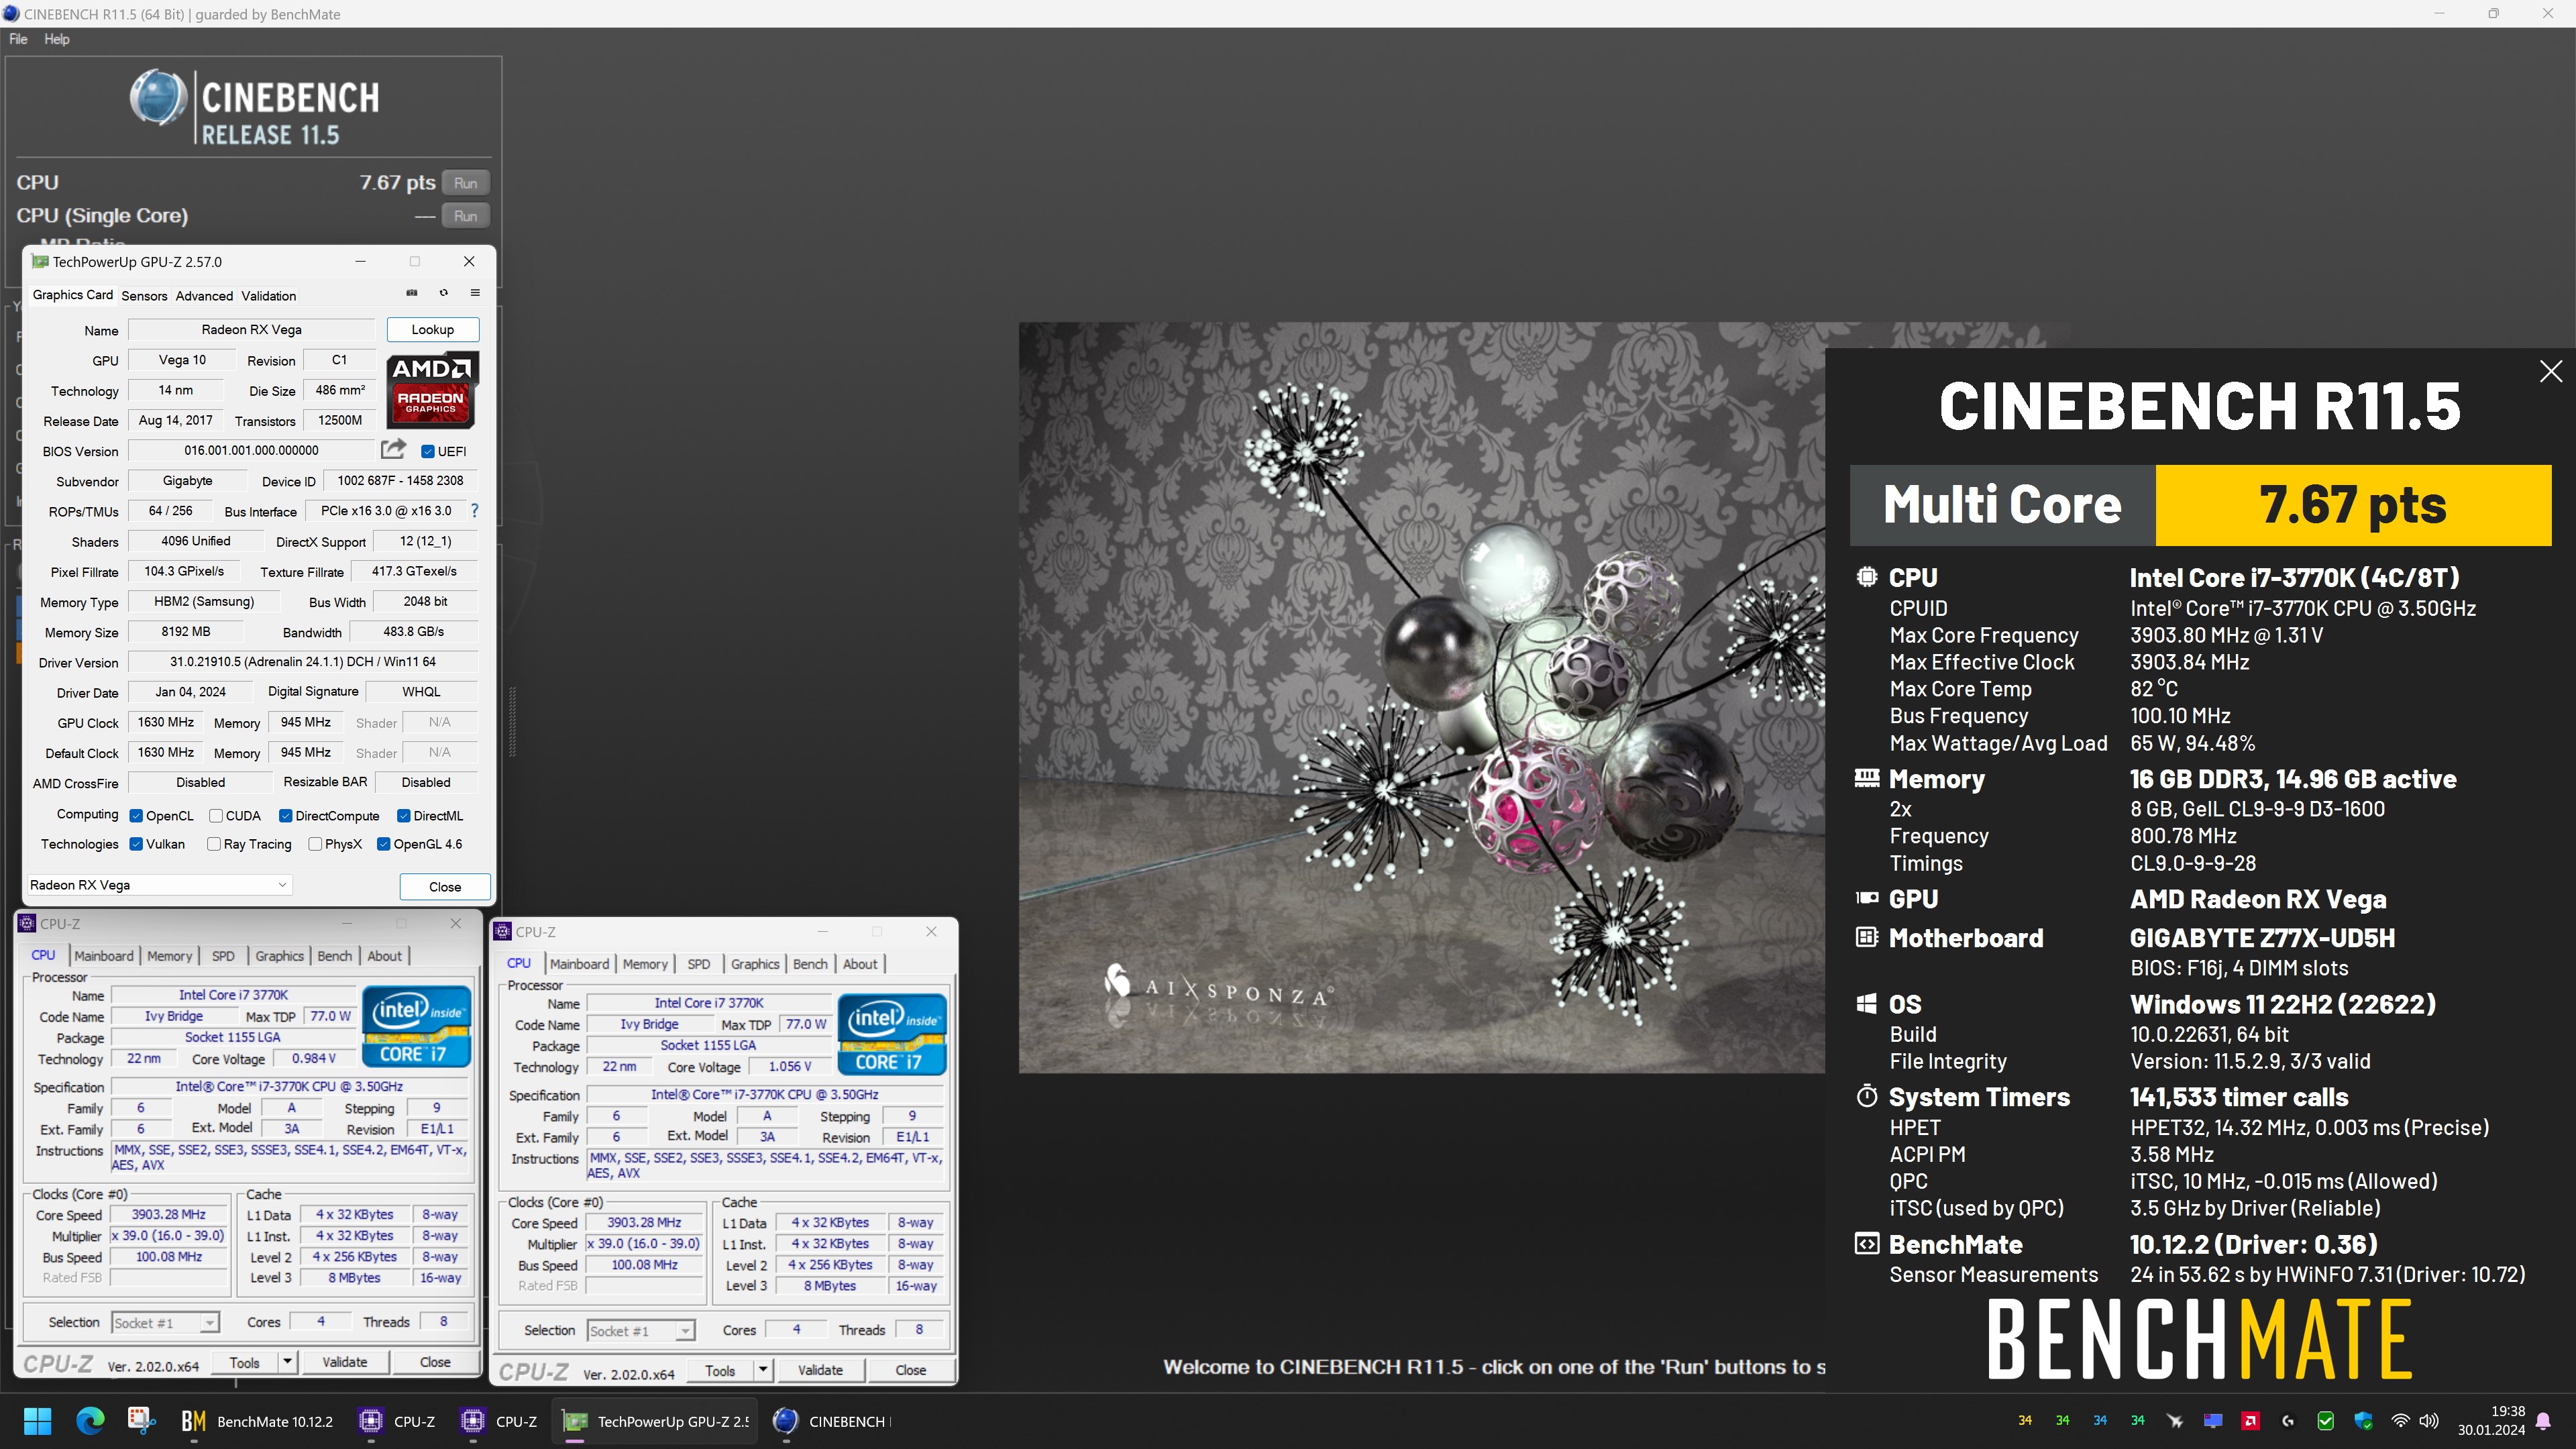This screenshot has height=1449, width=2576.
Task: Expand Tools dropdown arrow in right CPU-Z
Action: [x=763, y=1370]
